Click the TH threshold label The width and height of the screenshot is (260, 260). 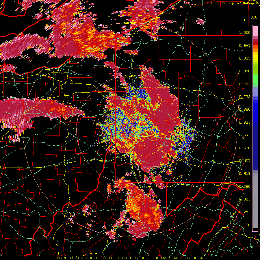(x=248, y=225)
